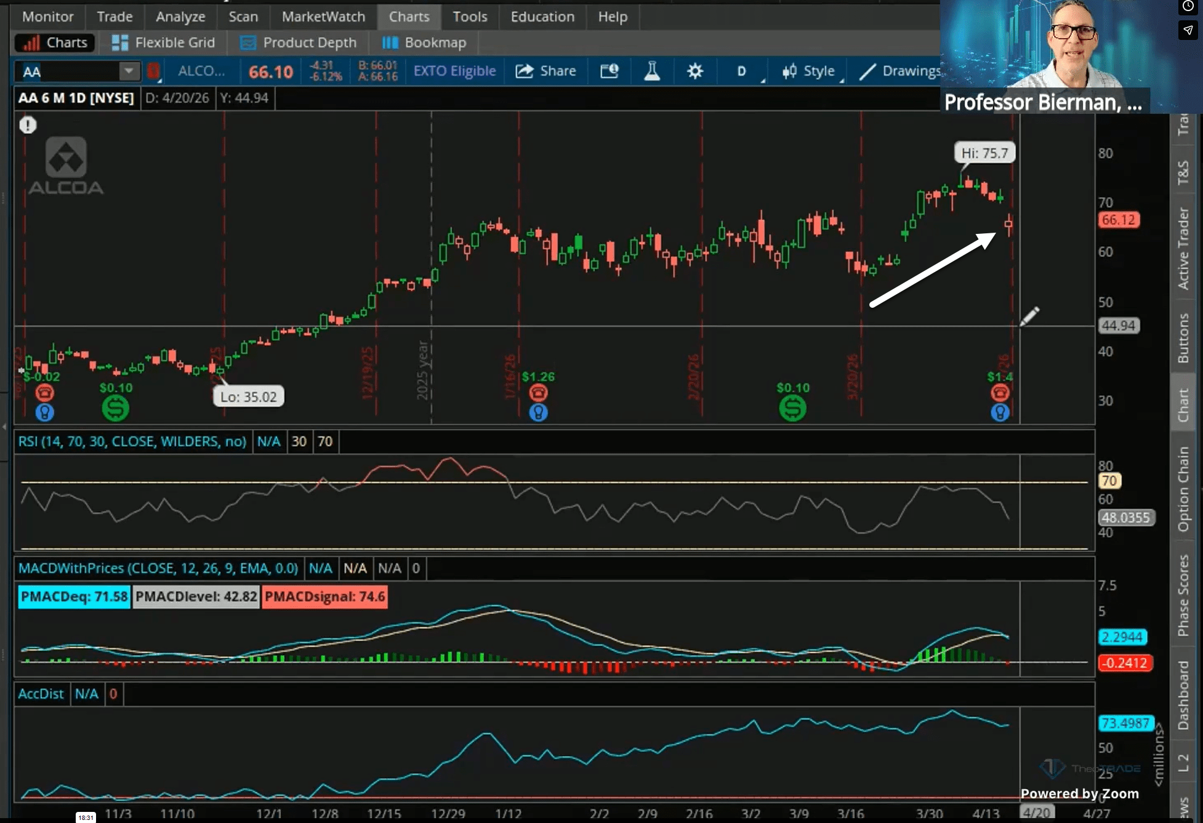Switch to the Flexible Grid subtab
1203x823 pixels.
(x=163, y=42)
